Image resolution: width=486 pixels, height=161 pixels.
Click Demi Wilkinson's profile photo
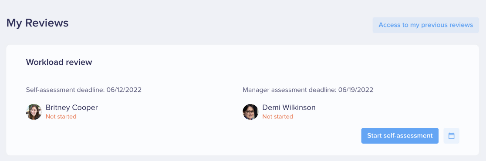point(250,112)
